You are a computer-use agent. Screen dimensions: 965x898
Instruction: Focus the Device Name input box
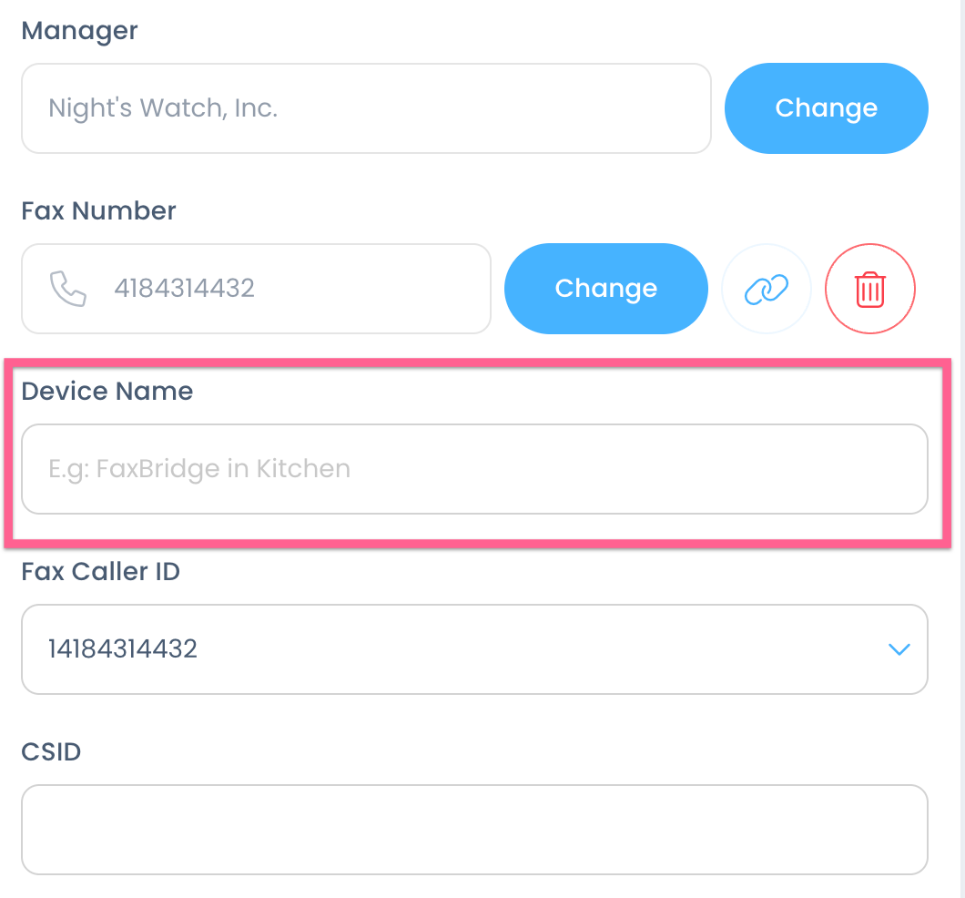pos(474,469)
